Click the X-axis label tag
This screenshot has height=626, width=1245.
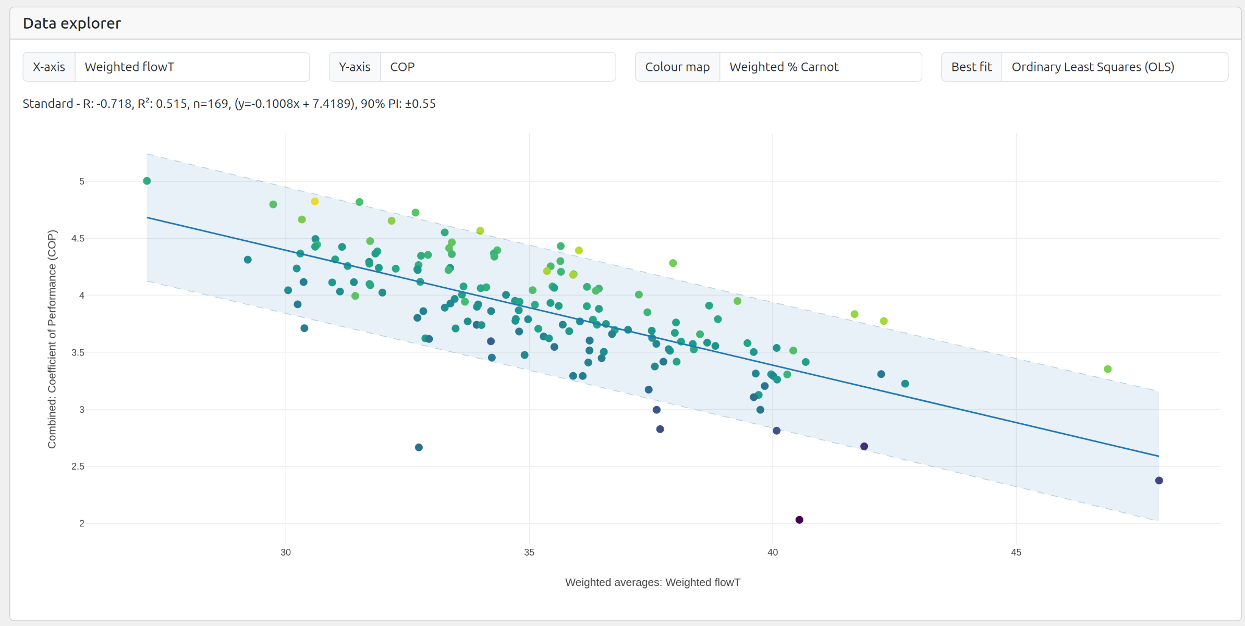coord(49,67)
